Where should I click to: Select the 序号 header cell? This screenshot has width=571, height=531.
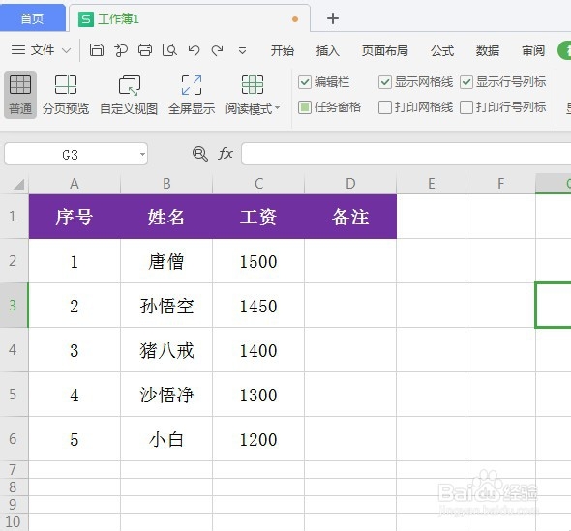[75, 217]
